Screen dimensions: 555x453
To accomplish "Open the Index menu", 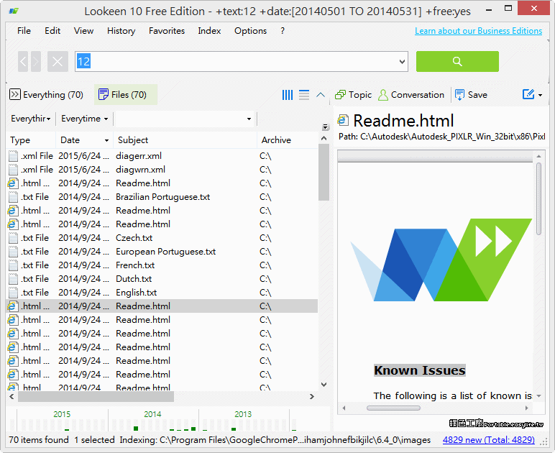I will 209,31.
